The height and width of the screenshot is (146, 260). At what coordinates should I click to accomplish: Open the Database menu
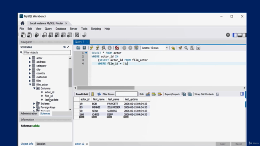(x=61, y=29)
